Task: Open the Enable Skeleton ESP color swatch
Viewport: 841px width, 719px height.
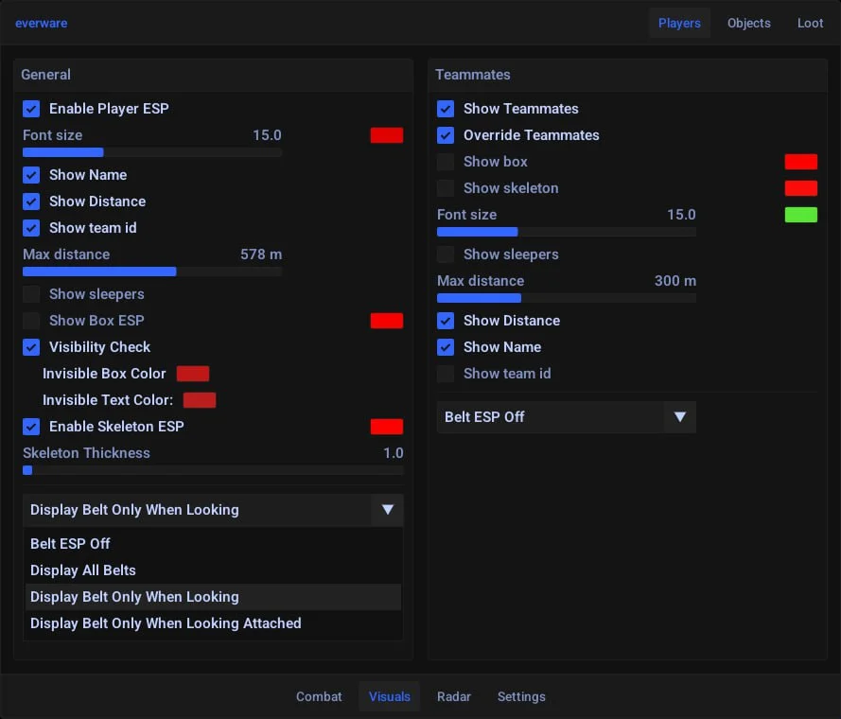Action: [386, 427]
